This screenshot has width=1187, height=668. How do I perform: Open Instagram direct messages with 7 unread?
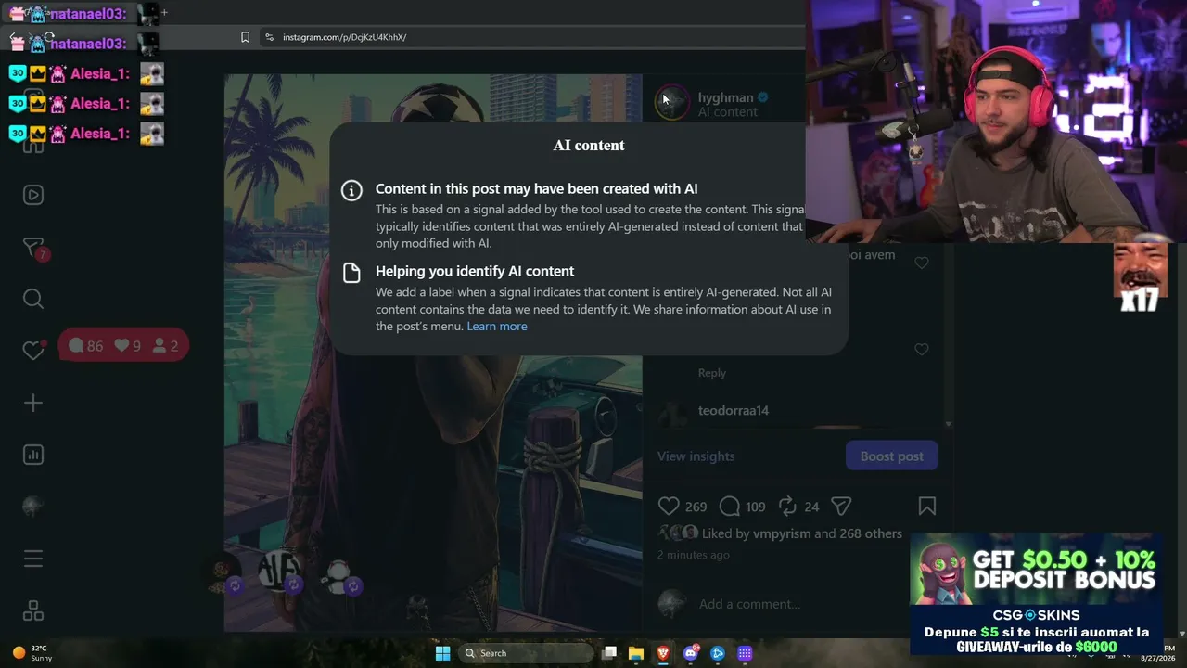click(x=33, y=248)
